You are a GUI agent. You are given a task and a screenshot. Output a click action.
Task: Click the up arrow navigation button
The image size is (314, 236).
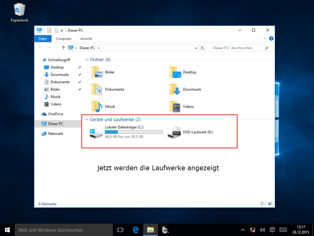tap(63, 48)
